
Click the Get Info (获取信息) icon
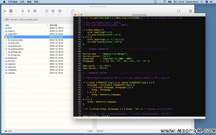[60, 11]
